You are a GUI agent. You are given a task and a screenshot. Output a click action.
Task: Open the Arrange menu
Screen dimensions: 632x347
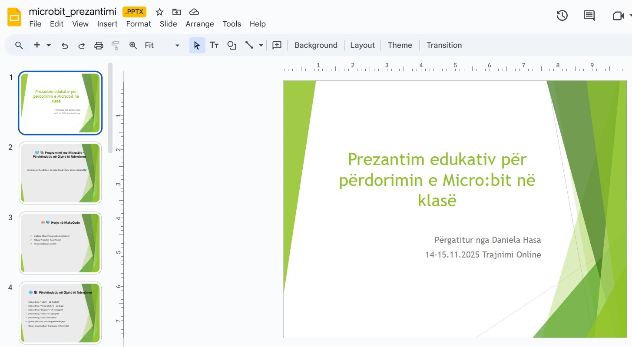pos(199,24)
